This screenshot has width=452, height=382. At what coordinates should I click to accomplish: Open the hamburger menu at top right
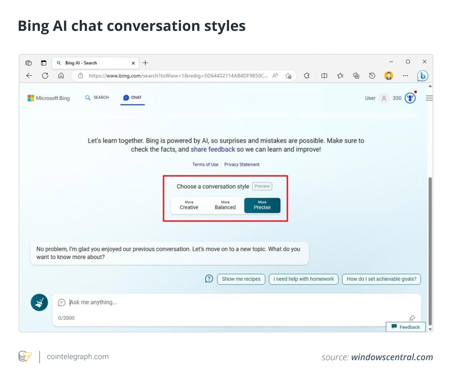429,98
